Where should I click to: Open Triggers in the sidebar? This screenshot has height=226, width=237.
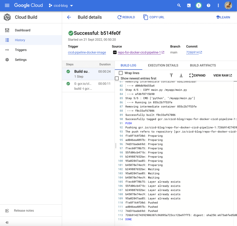(31, 50)
